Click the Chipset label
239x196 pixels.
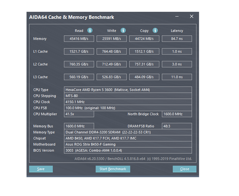39,138
